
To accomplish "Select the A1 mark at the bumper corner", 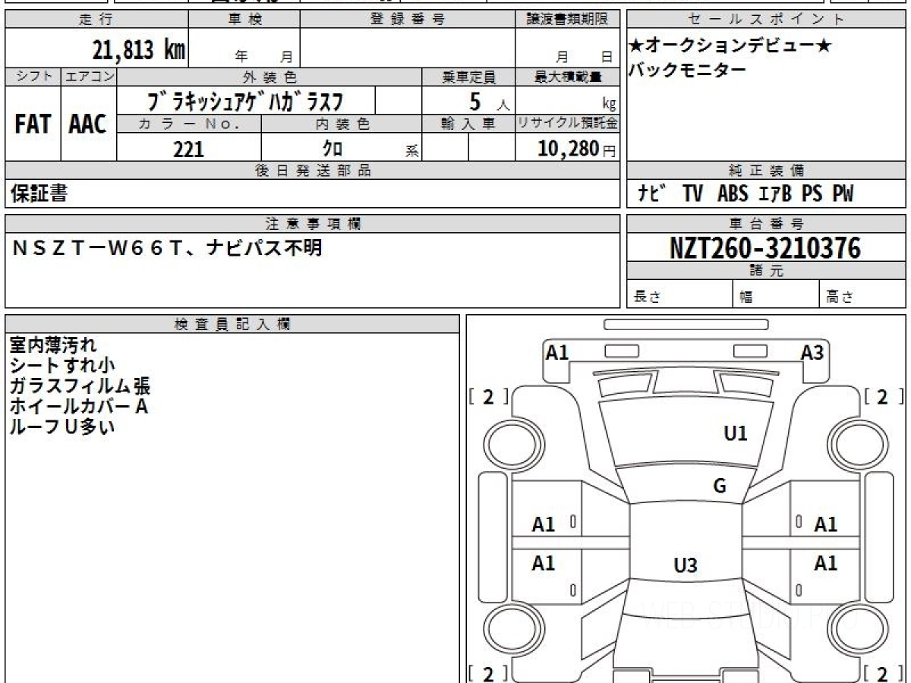I will point(558,352).
